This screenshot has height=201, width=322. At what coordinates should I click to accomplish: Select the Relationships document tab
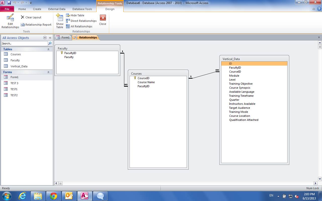click(85, 37)
